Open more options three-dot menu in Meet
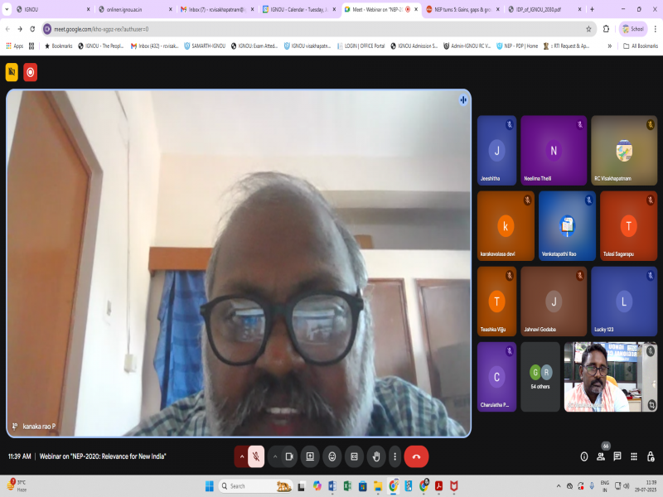The image size is (663, 497). pos(395,456)
